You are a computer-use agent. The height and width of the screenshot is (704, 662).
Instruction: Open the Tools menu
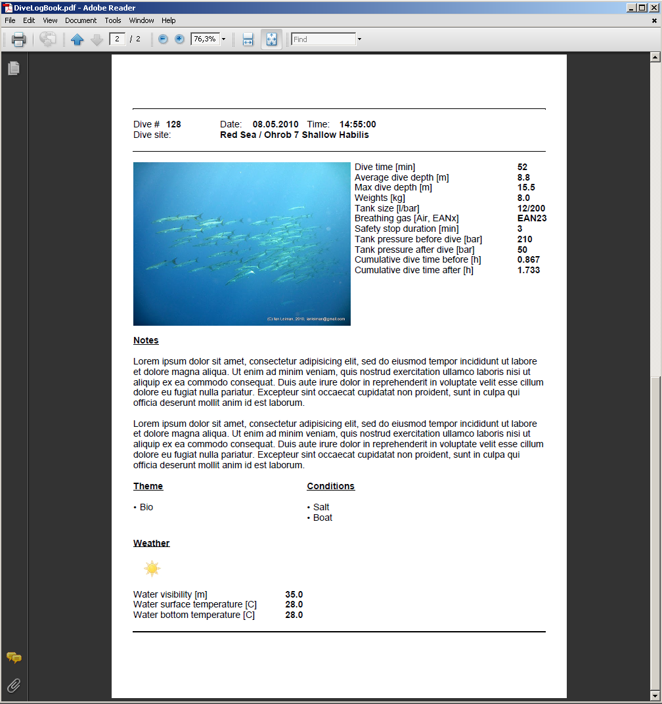pyautogui.click(x=113, y=20)
